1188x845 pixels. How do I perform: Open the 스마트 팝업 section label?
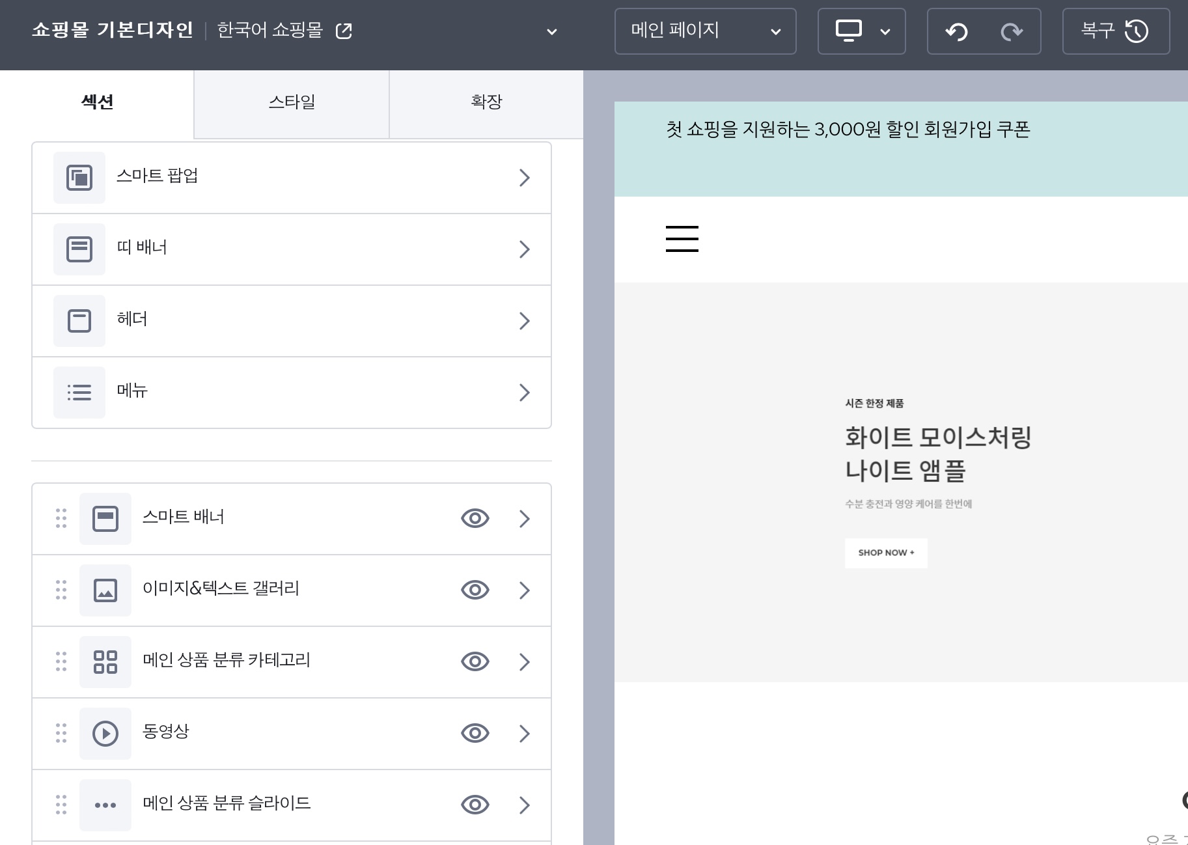point(157,176)
